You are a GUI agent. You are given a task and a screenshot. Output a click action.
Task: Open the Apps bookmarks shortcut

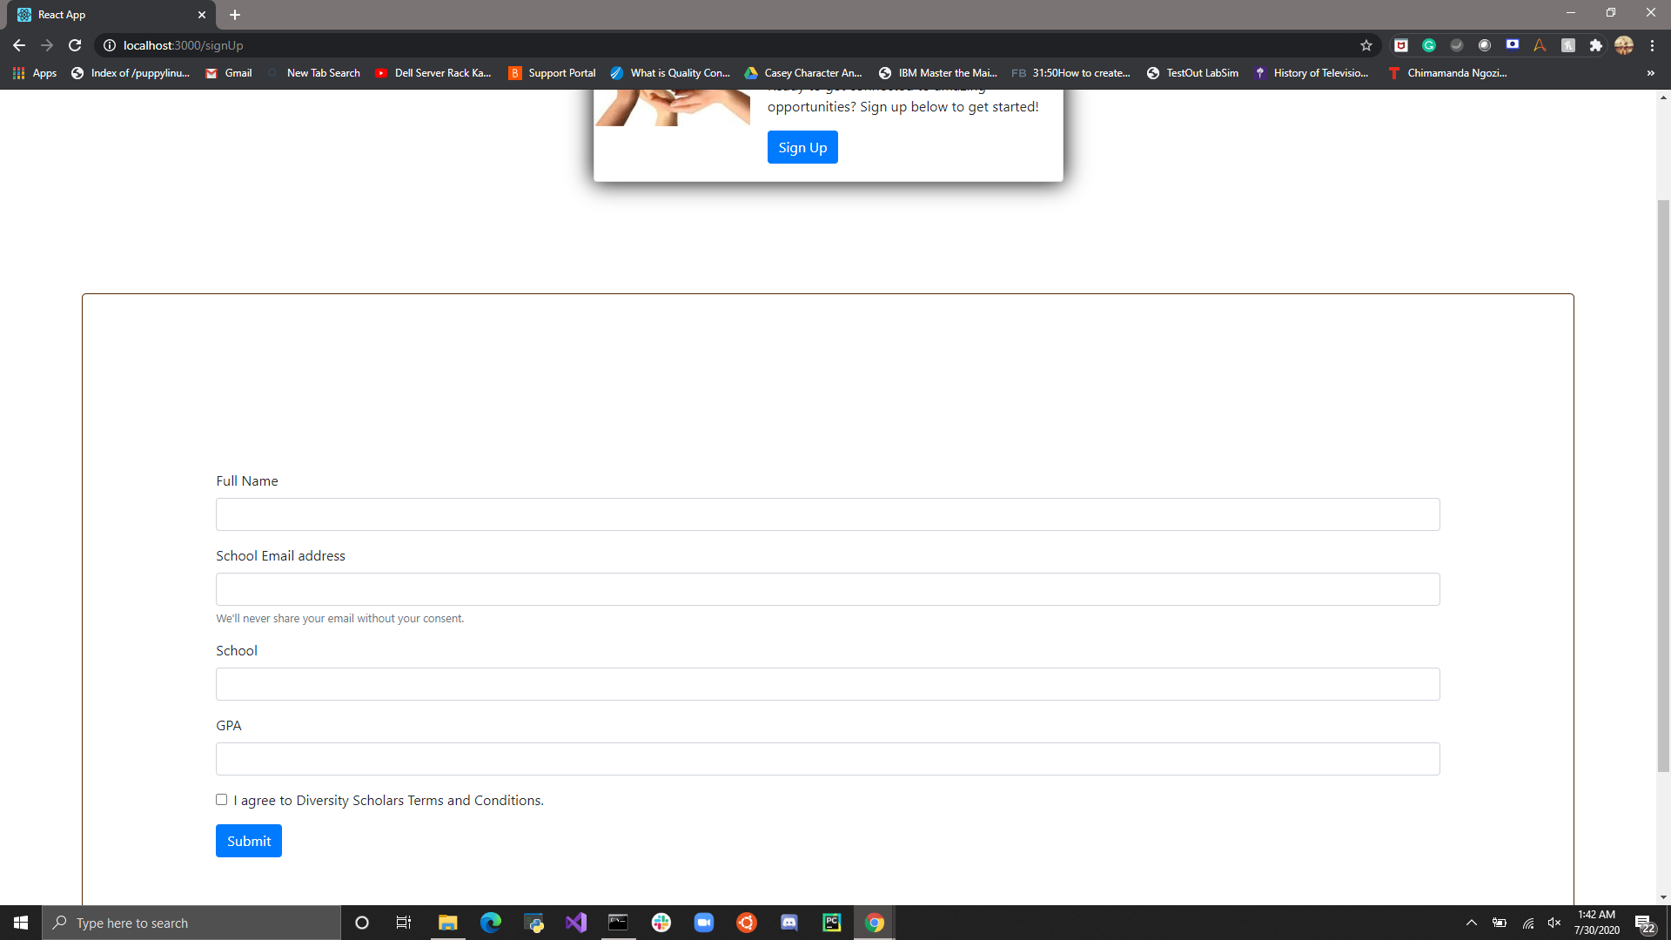[x=35, y=73]
